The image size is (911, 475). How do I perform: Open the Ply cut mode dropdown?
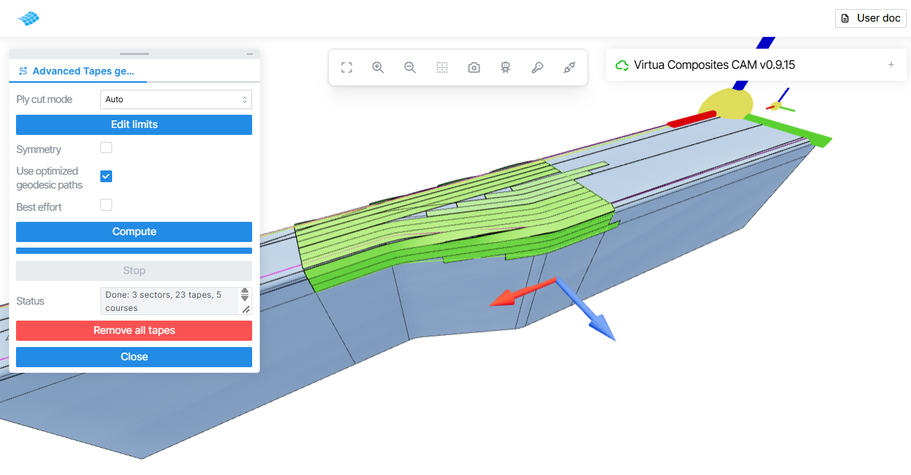[x=176, y=99]
